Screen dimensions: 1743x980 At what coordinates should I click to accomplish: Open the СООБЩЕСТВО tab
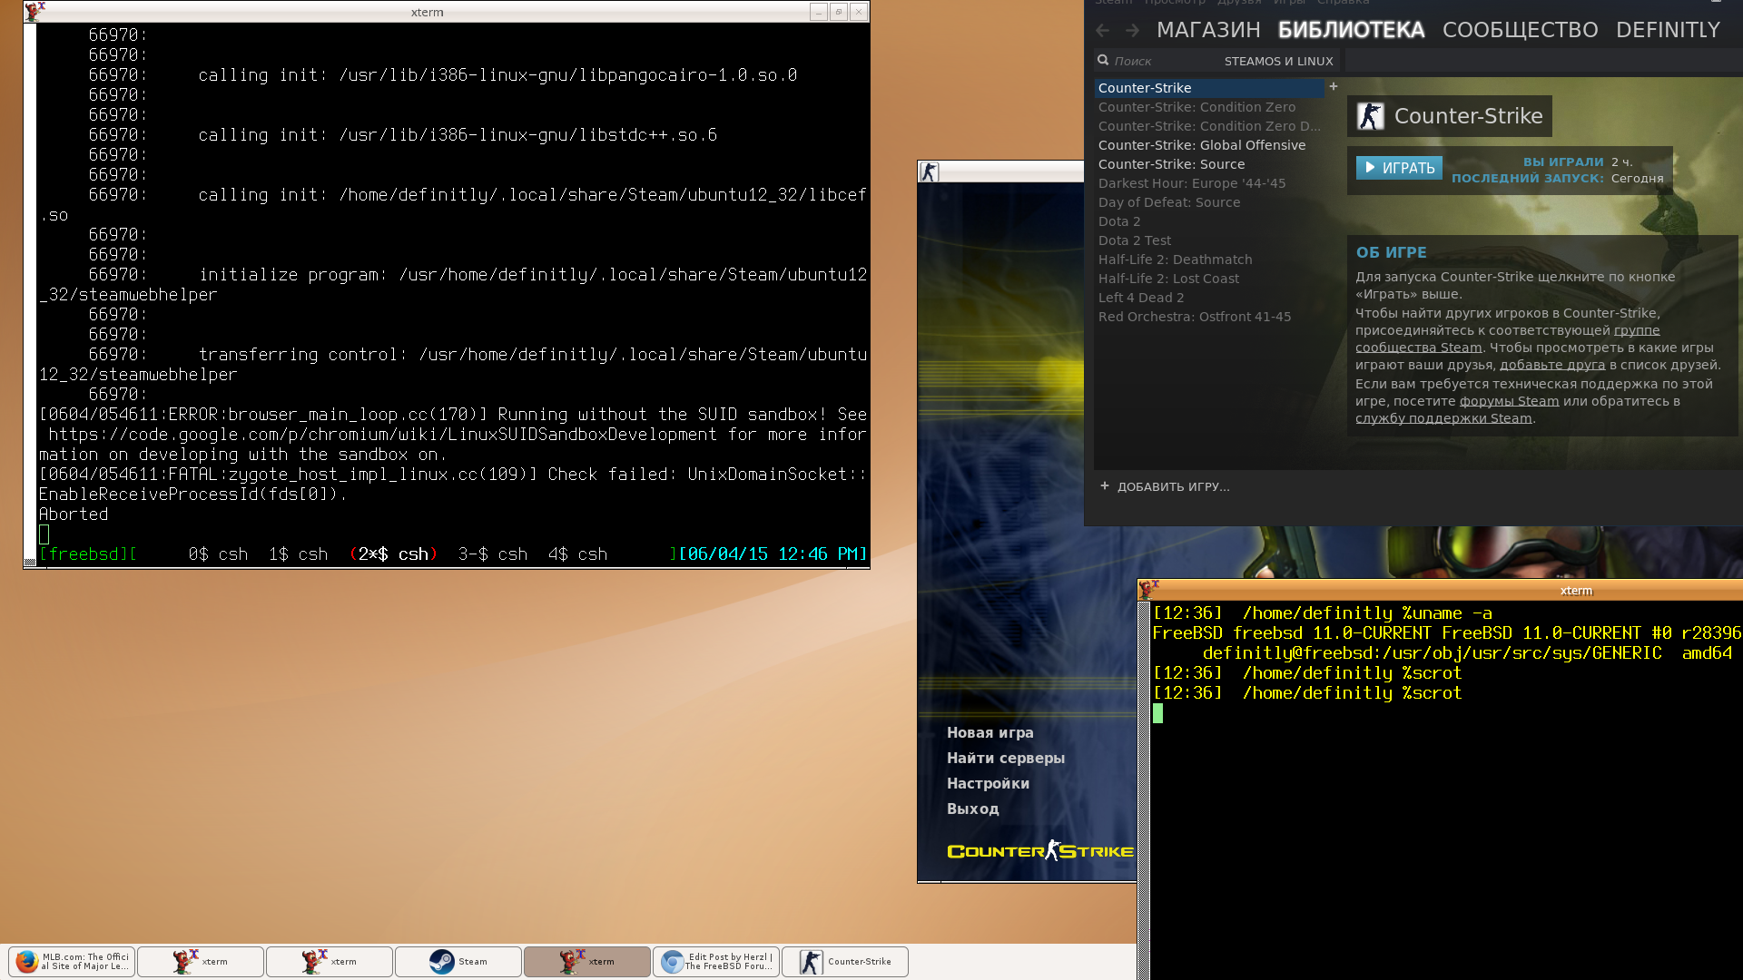tap(1520, 30)
